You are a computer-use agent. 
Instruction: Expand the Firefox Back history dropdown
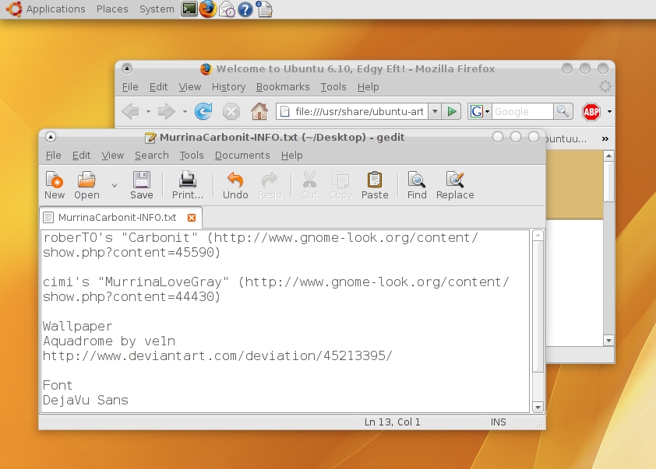coord(148,112)
